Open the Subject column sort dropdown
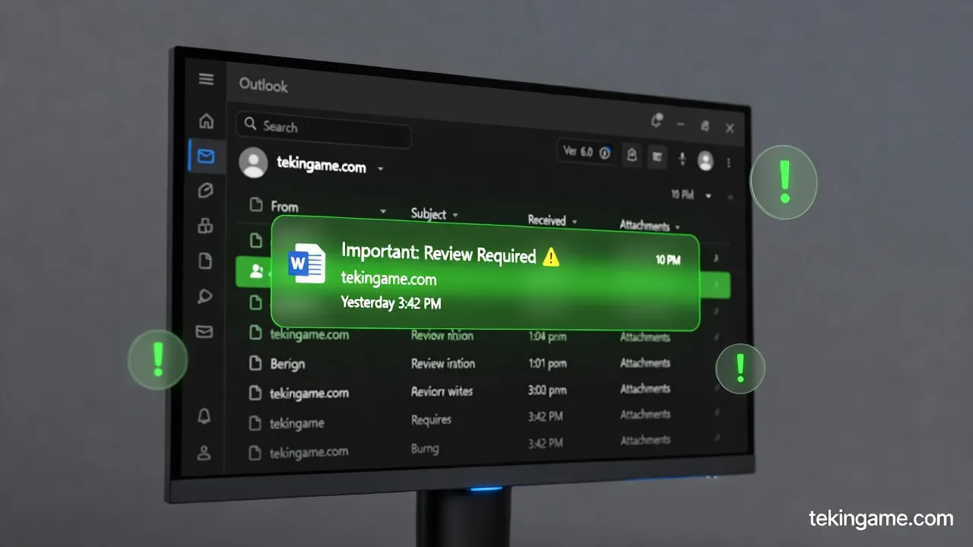This screenshot has height=547, width=973. [x=455, y=215]
